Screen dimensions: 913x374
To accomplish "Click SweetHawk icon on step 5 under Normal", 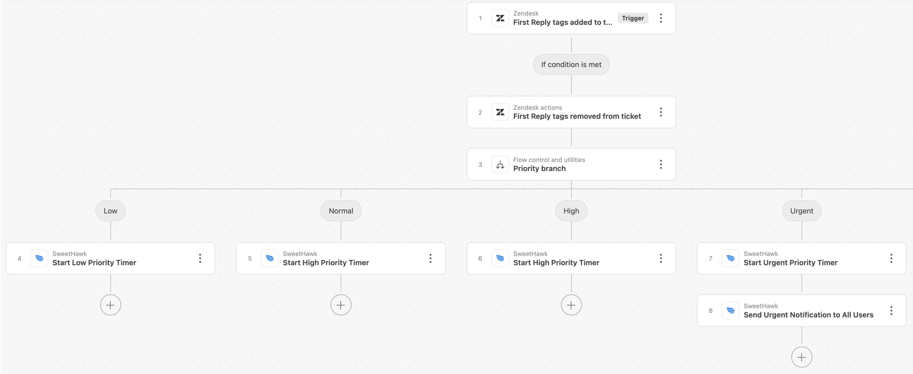I will tap(270, 259).
